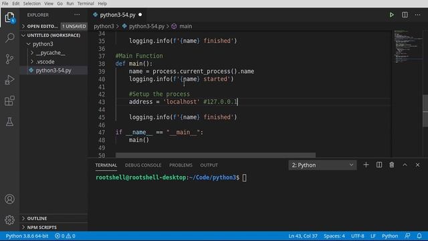Open Explorer views and more actions ellipsis

pyautogui.click(x=77, y=15)
